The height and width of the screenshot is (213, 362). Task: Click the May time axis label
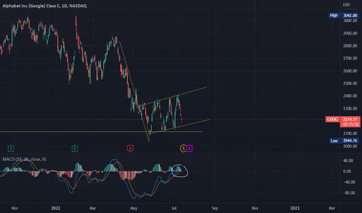(134, 208)
